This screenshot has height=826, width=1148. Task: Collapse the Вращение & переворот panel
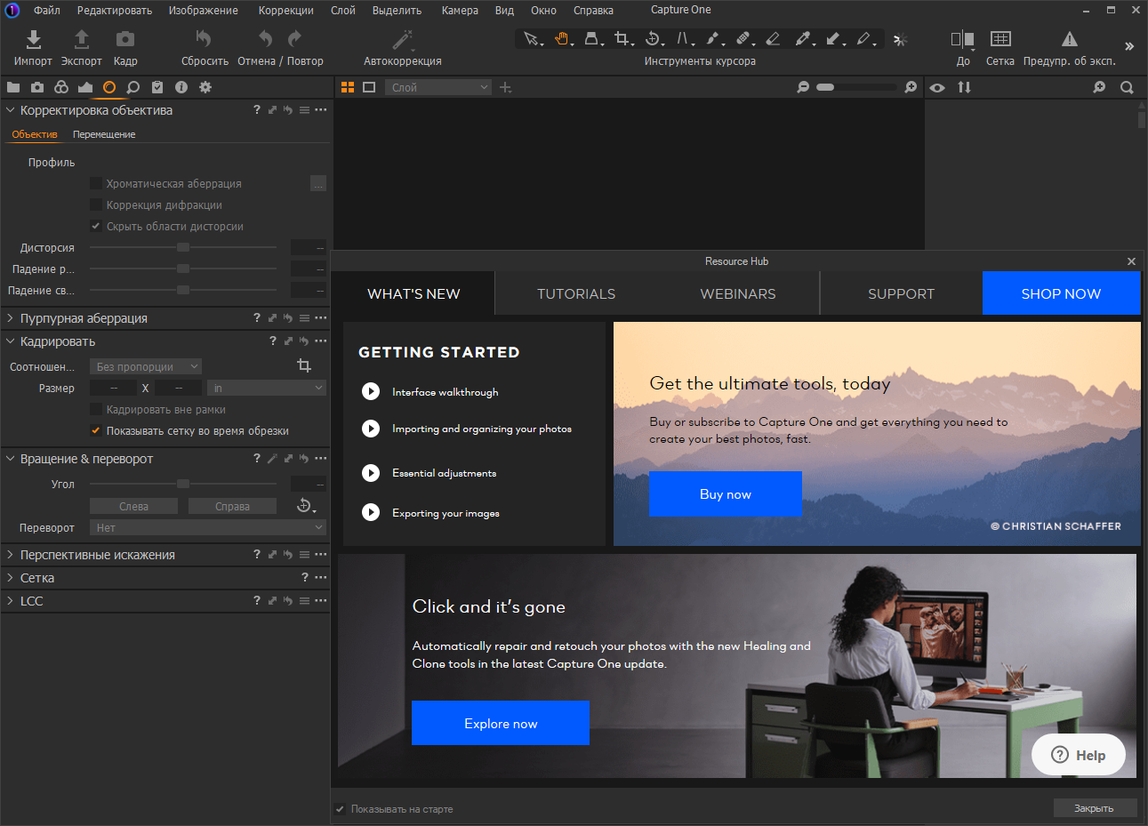coord(11,459)
